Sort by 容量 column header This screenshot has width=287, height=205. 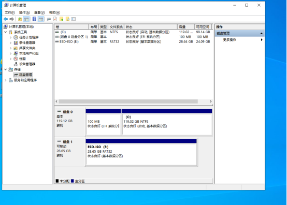tap(186, 27)
